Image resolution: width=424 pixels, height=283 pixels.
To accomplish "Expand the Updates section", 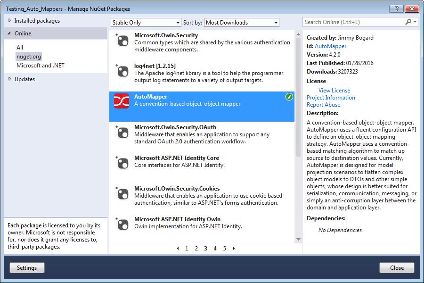I will pos(10,79).
